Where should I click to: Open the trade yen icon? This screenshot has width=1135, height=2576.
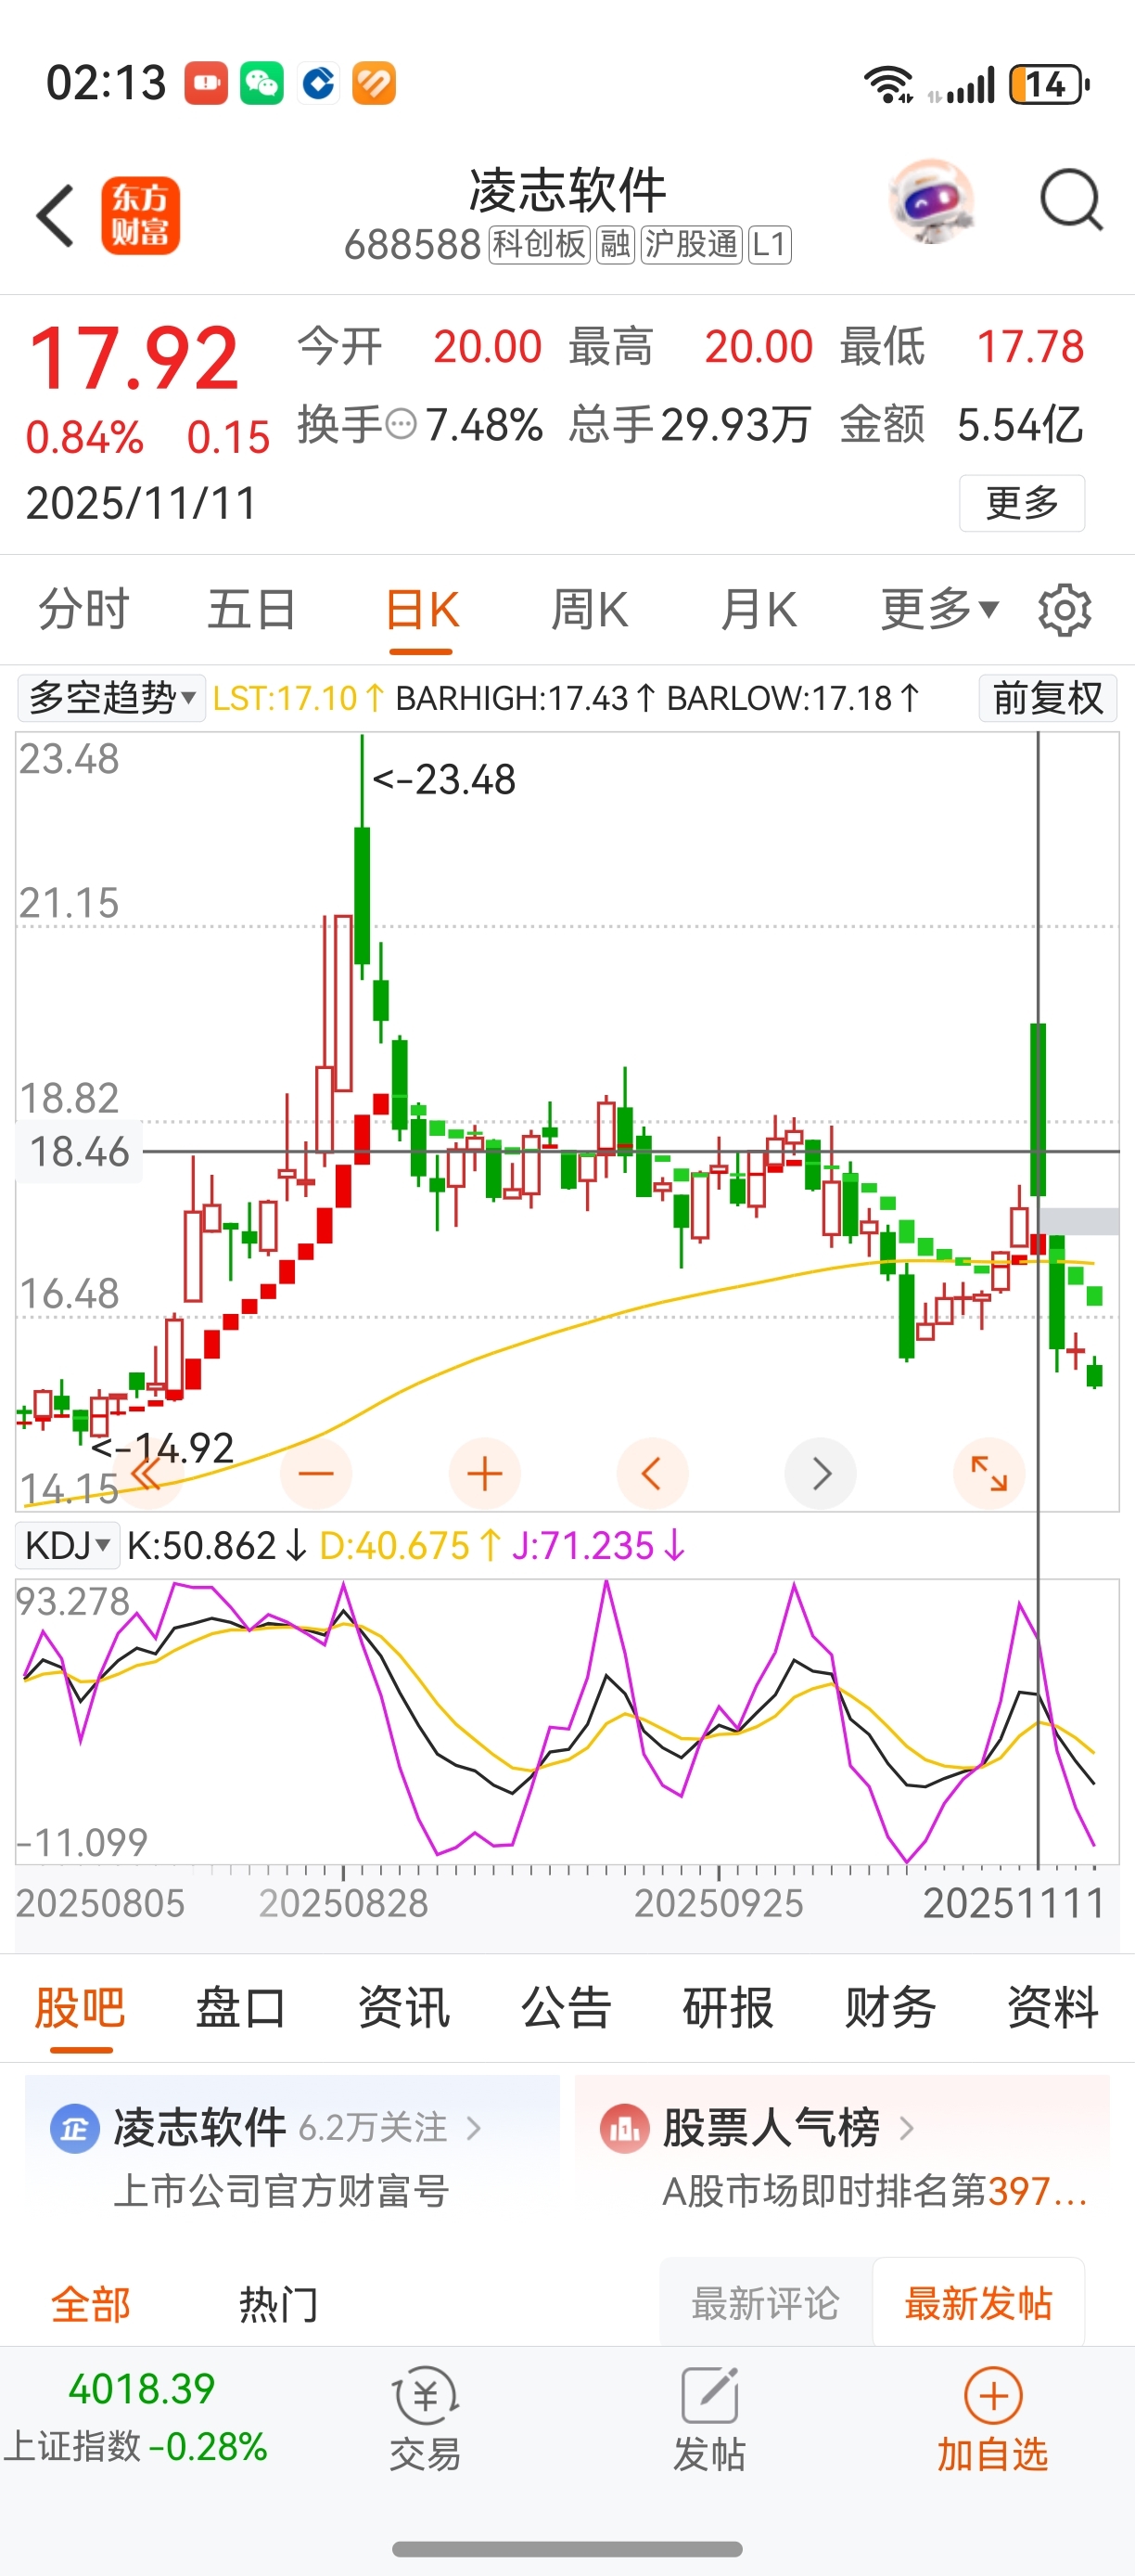click(x=426, y=2395)
